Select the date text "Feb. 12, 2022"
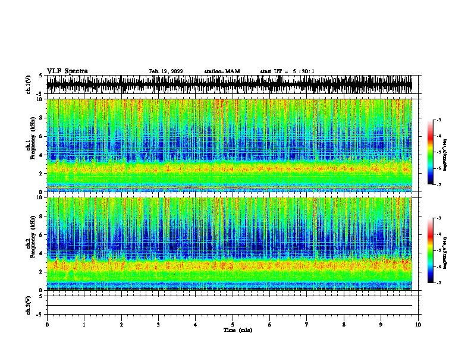The height and width of the screenshot is (364, 471). [166, 71]
